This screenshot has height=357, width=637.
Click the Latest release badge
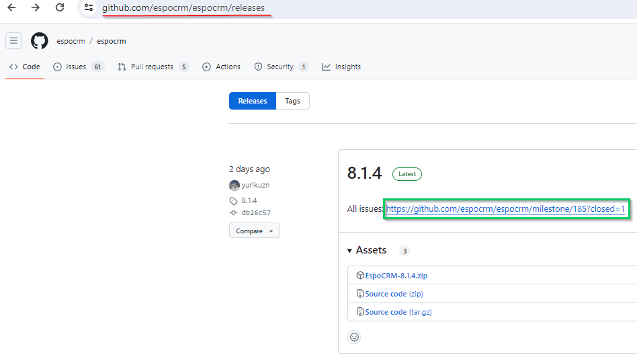pos(407,174)
